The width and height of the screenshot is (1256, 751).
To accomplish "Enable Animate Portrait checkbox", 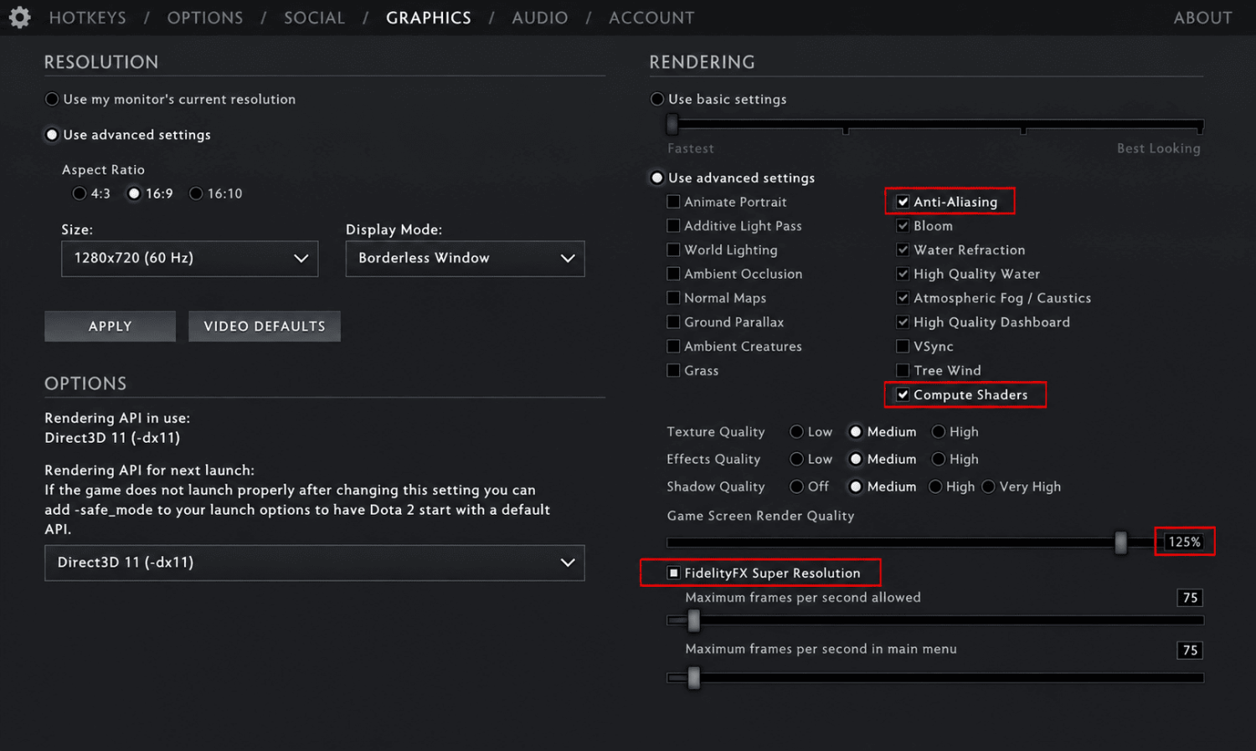I will (673, 202).
